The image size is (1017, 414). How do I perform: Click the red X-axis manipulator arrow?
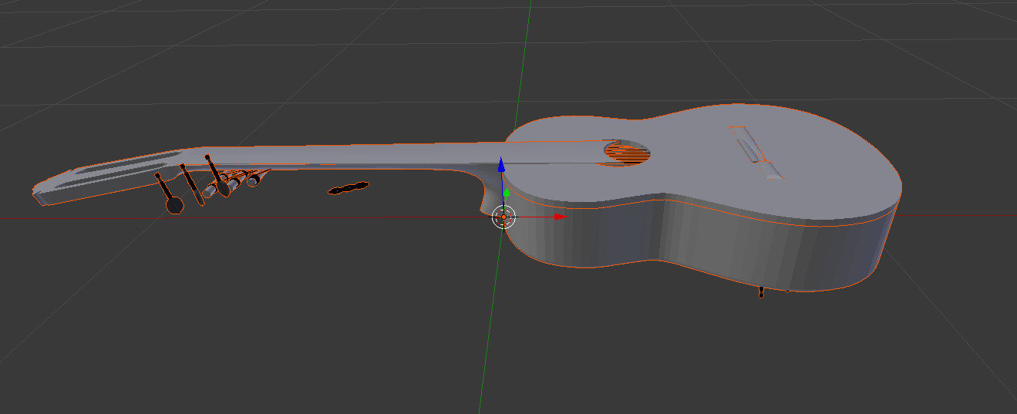[561, 217]
